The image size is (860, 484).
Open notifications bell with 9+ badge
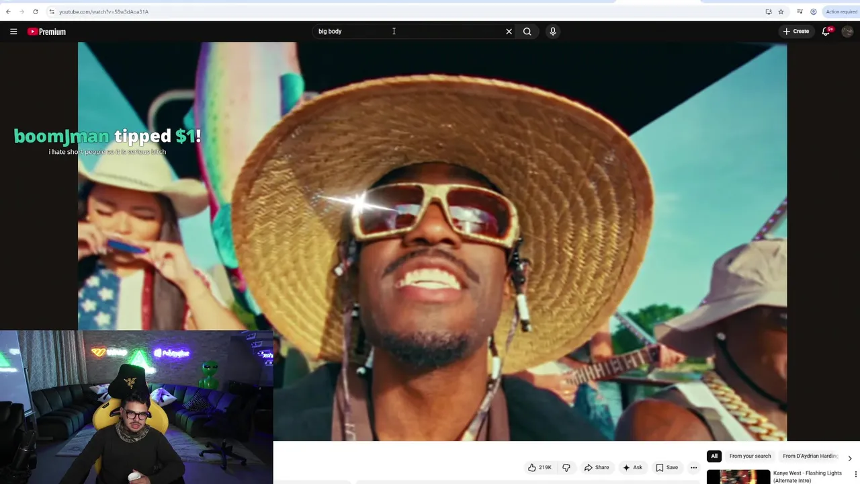826,32
